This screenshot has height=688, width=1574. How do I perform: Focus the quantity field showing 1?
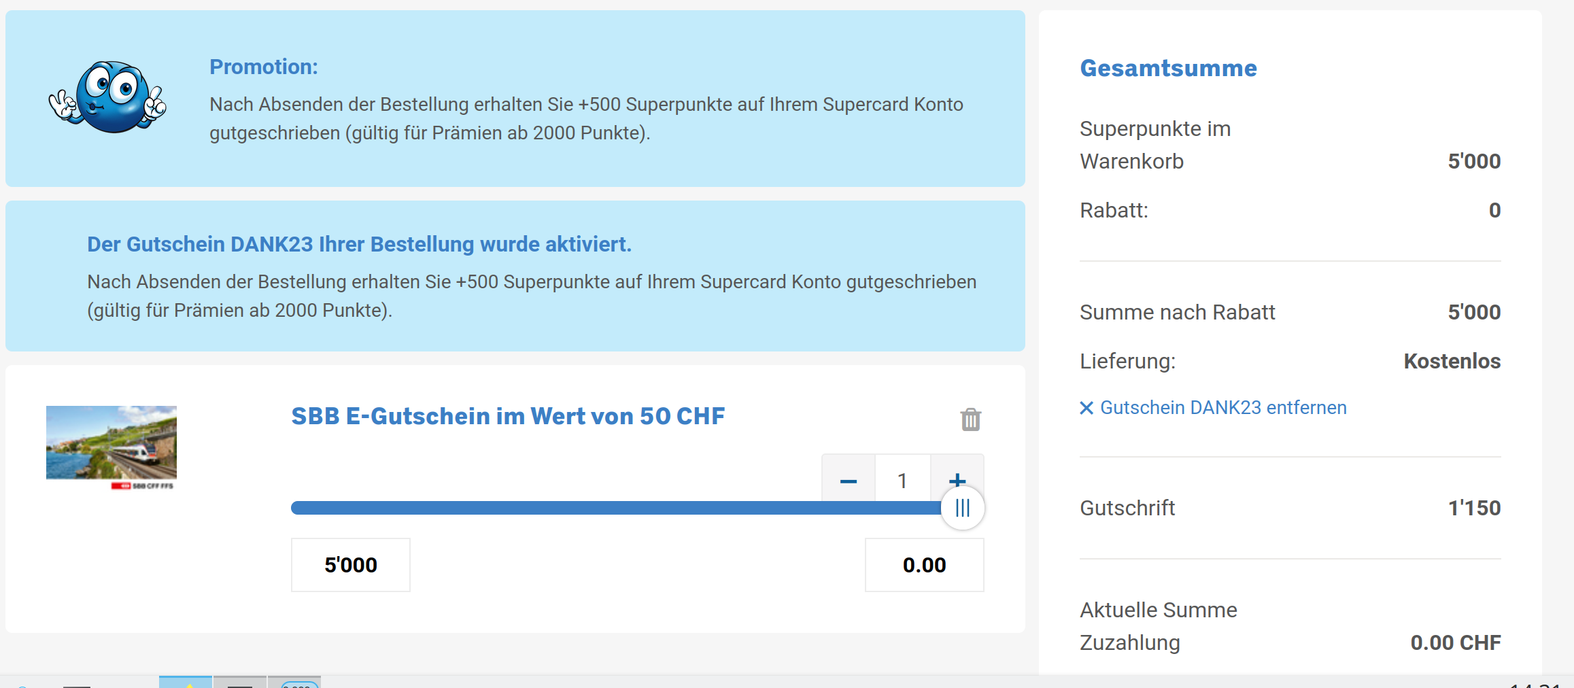(x=902, y=481)
